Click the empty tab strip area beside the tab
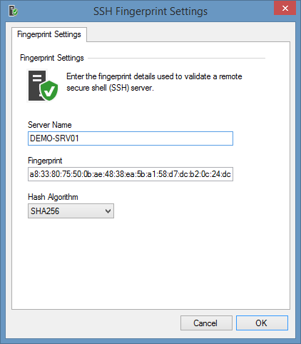Screen dimensions: 301x344 [188, 34]
